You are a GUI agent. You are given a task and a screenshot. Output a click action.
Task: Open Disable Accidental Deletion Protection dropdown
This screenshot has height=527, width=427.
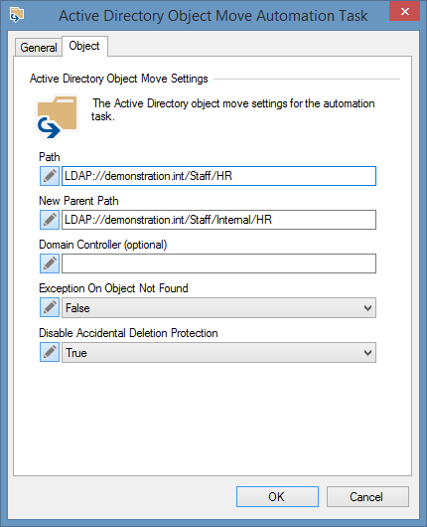click(x=218, y=353)
